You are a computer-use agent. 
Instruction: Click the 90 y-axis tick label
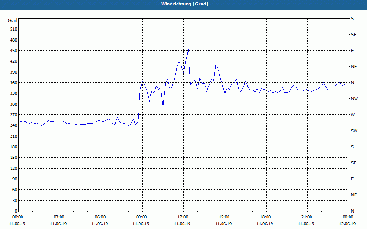[15, 179]
